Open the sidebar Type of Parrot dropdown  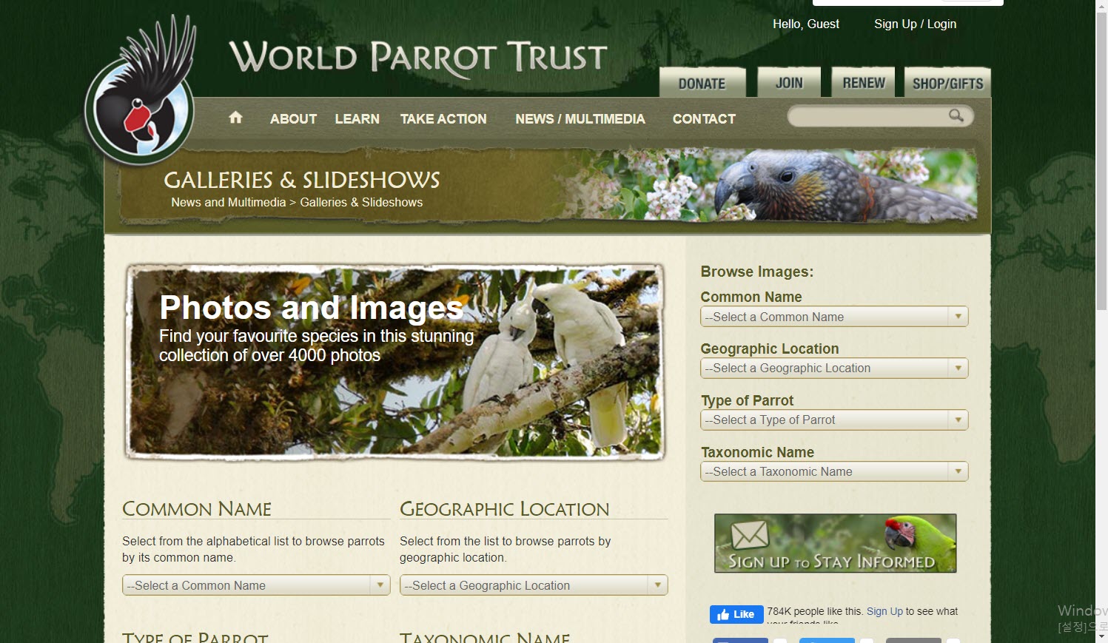pyautogui.click(x=834, y=420)
